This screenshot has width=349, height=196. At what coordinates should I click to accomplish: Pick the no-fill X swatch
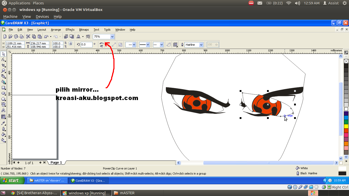346,61
